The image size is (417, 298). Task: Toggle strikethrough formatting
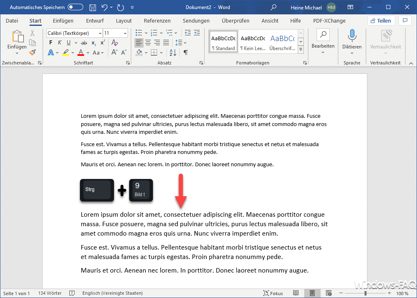(x=84, y=43)
